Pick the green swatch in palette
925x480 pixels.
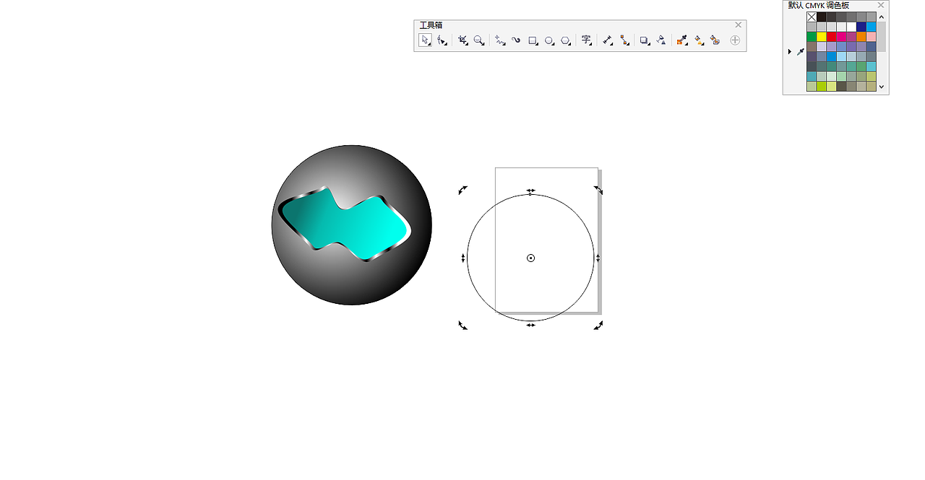[812, 37]
